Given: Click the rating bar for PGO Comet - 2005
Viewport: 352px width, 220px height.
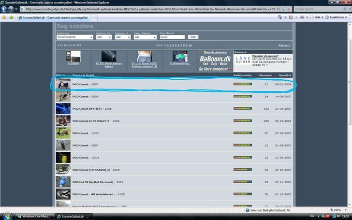Looking at the screenshot, I should pyautogui.click(x=243, y=96).
